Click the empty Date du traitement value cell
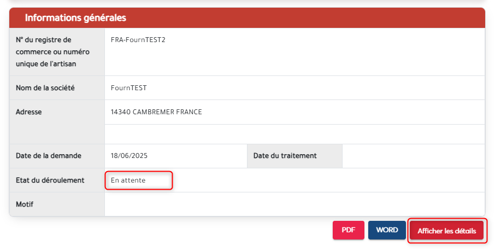The height and width of the screenshot is (252, 495). click(x=413, y=156)
